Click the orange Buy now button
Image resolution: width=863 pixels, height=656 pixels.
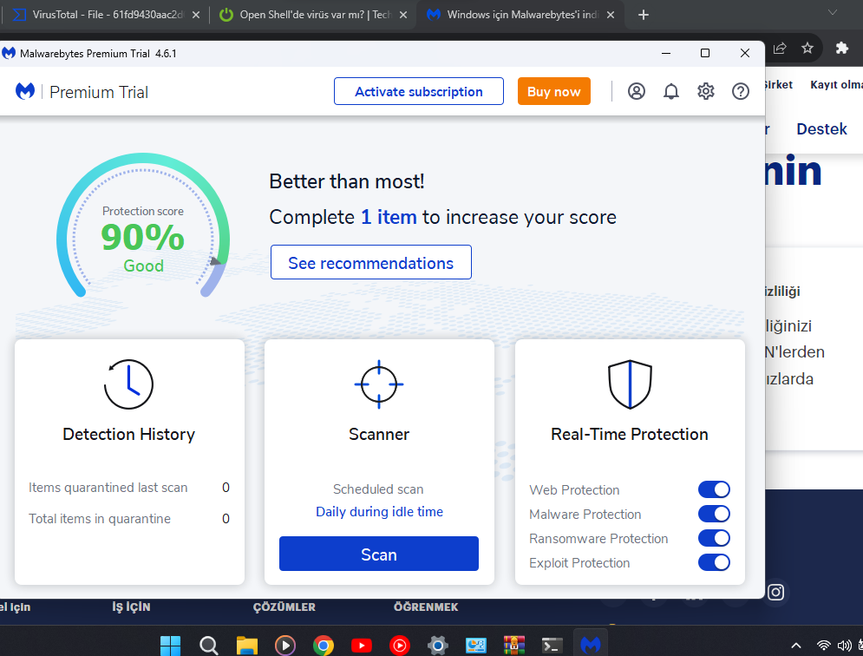click(x=553, y=91)
